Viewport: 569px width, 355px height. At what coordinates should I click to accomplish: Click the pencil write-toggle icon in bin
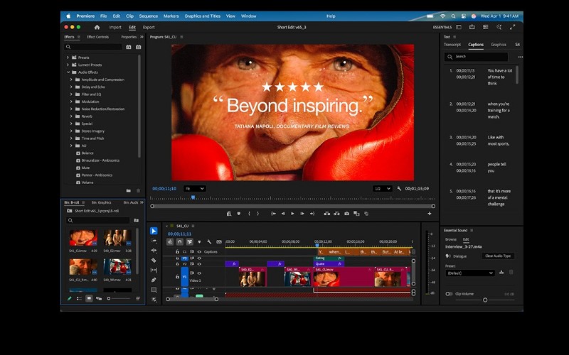69,298
